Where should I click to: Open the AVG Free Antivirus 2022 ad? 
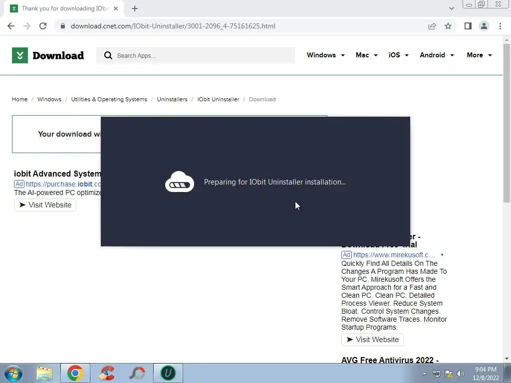click(390, 360)
